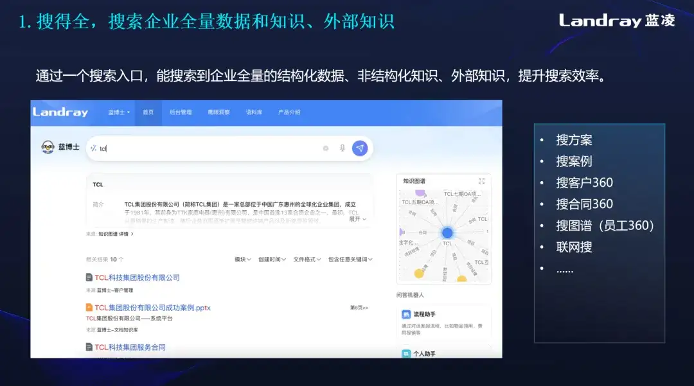Screen dimensions: 694x386
Task: Click the central blue TCL graph node
Action: (x=447, y=232)
